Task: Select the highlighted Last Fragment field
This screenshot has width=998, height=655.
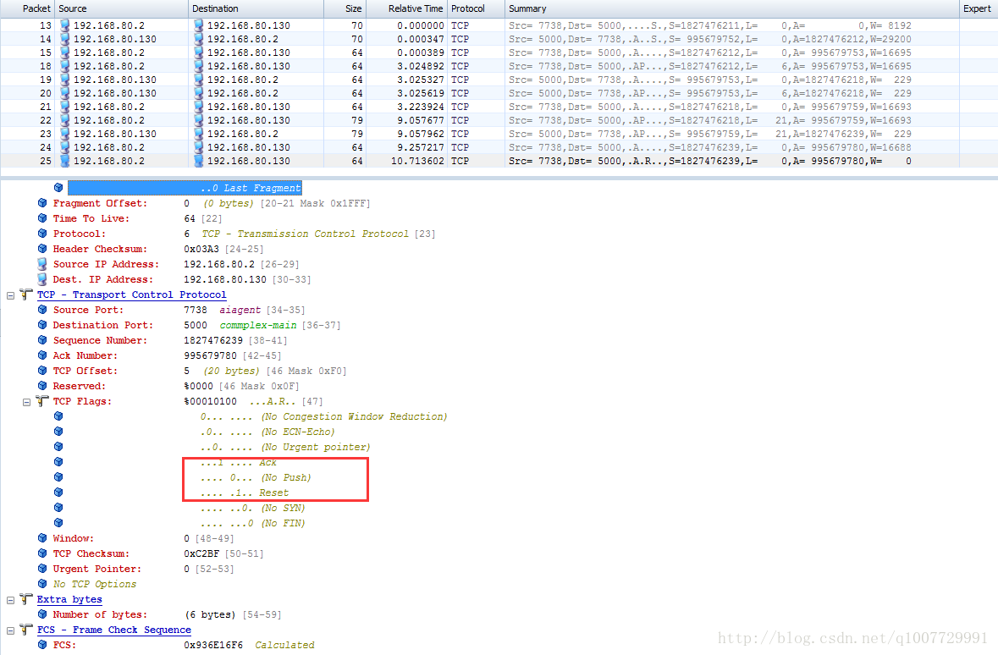Action: 185,188
